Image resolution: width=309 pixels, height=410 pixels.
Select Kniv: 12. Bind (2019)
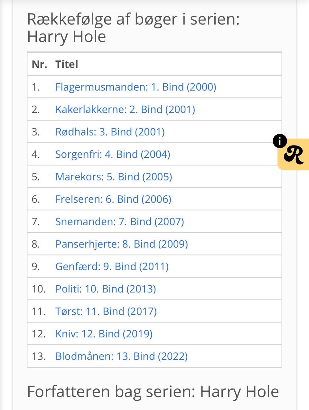[104, 334]
